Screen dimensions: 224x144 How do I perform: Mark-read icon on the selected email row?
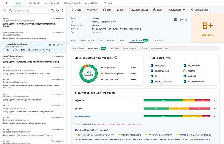(x=58, y=45)
